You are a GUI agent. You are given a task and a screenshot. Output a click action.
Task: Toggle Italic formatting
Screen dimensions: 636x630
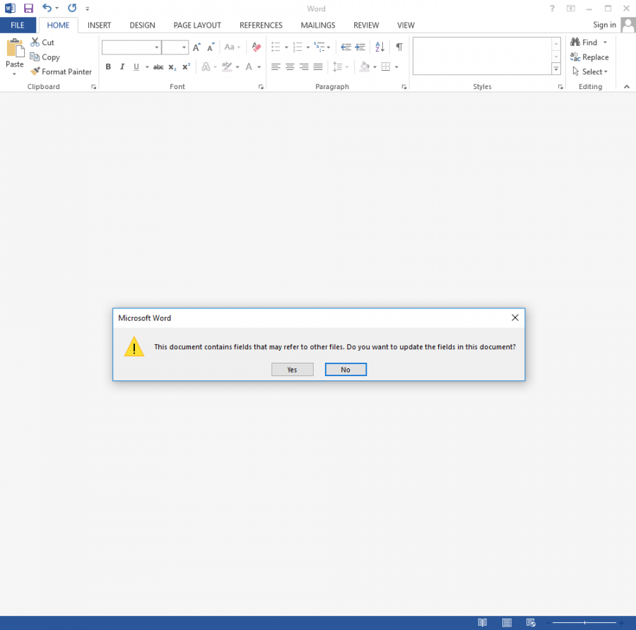pos(122,67)
